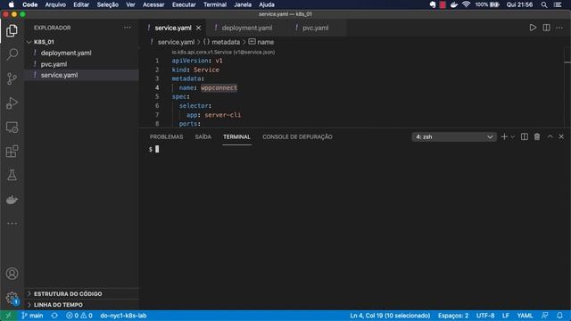Click the feedback icon in status bar
Screen dimensions: 571x321
[545, 316]
